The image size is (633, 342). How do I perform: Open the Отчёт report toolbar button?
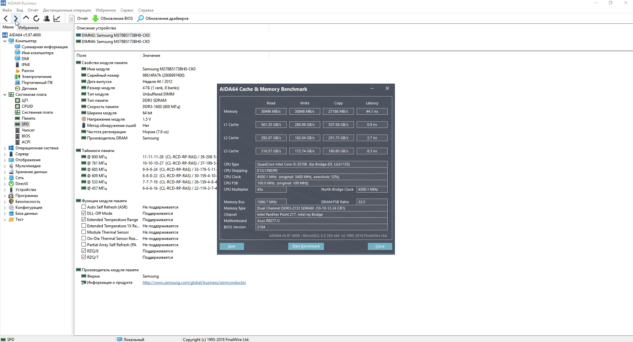(x=79, y=19)
